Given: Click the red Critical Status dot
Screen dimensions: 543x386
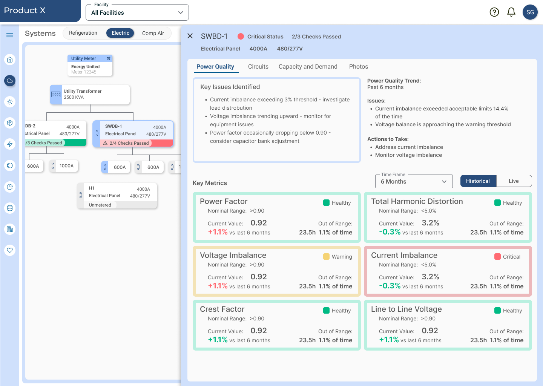Looking at the screenshot, I should [x=241, y=37].
